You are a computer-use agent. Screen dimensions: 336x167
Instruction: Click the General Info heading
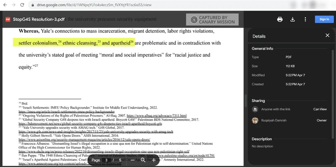pos(262,49)
